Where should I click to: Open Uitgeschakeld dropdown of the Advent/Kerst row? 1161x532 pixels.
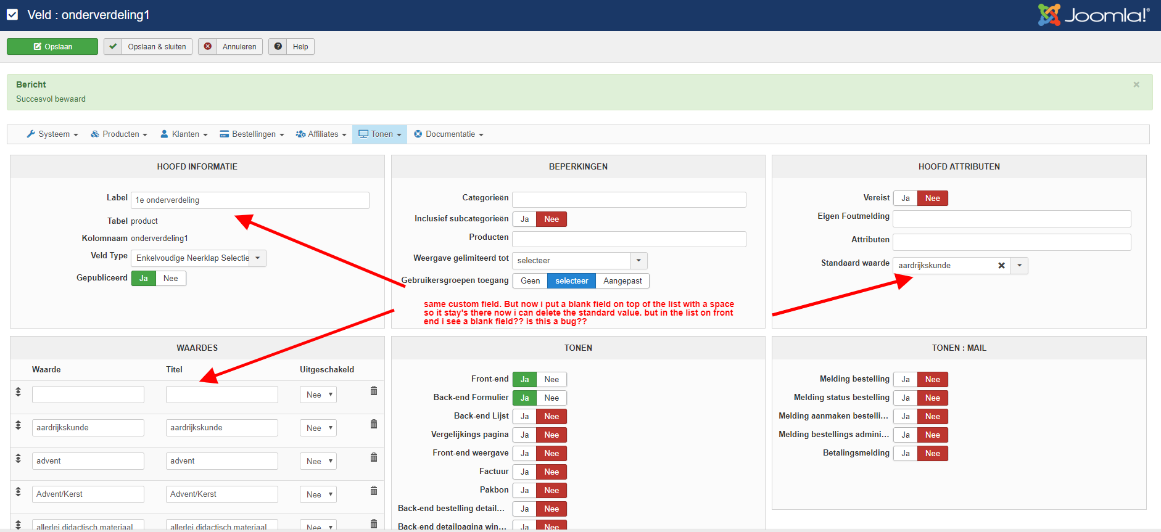[318, 494]
